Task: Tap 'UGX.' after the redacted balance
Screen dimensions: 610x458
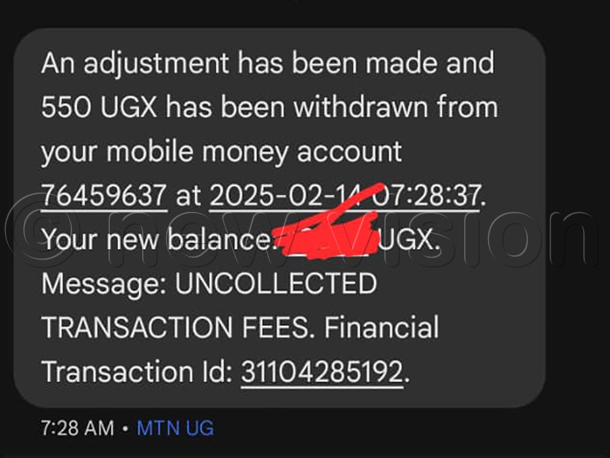Action: pos(409,239)
